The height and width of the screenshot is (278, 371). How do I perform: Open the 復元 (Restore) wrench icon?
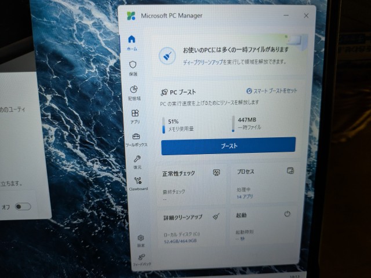click(137, 161)
